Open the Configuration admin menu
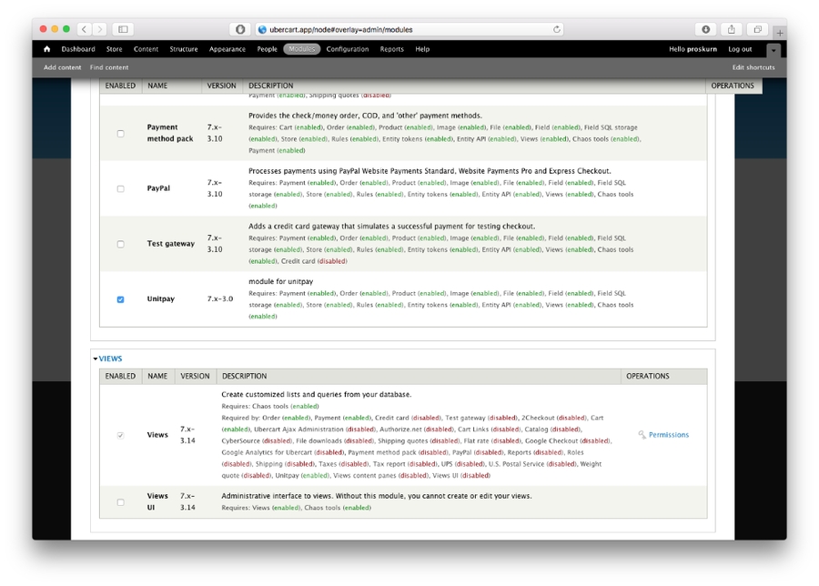 (x=348, y=49)
